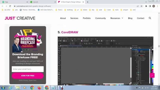Toggle the Chrome side panel icon
Screen dimensions: 160x90
click(x=150, y=6)
